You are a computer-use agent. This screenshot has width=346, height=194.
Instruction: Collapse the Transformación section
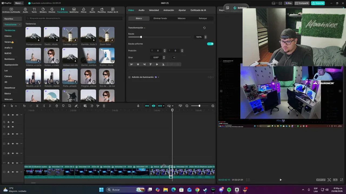145,28
